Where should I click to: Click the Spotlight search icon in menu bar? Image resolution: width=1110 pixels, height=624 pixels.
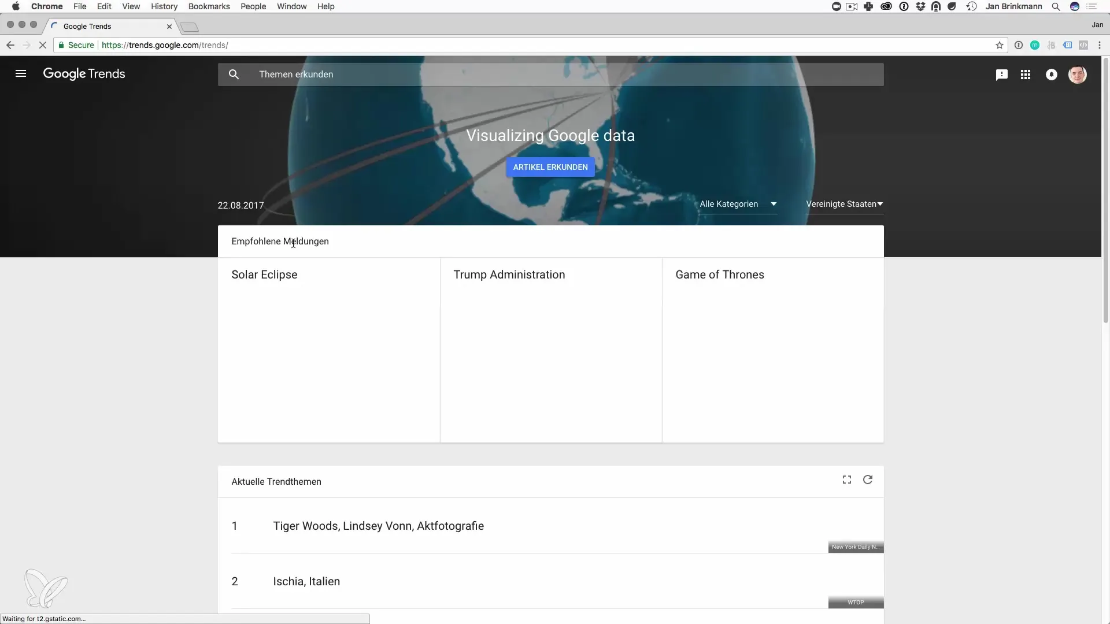pos(1056,6)
